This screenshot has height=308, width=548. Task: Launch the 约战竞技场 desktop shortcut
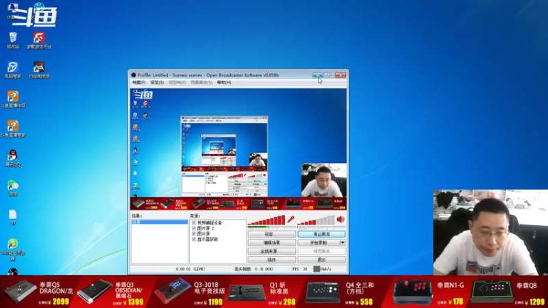pos(39,70)
